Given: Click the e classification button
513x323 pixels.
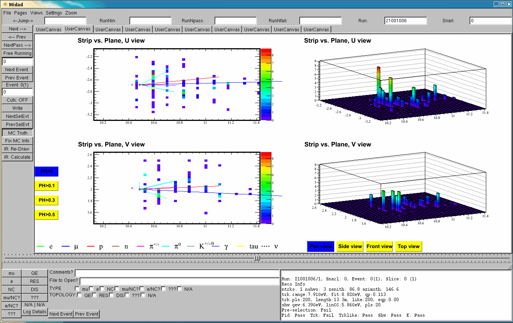Looking at the screenshot, I should point(12,281).
